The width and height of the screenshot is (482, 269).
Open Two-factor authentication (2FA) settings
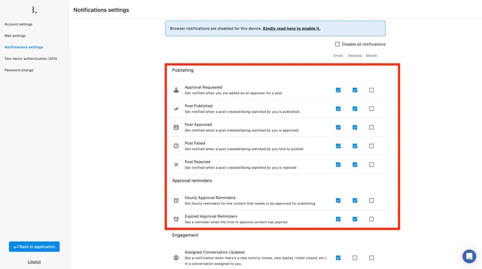[30, 59]
